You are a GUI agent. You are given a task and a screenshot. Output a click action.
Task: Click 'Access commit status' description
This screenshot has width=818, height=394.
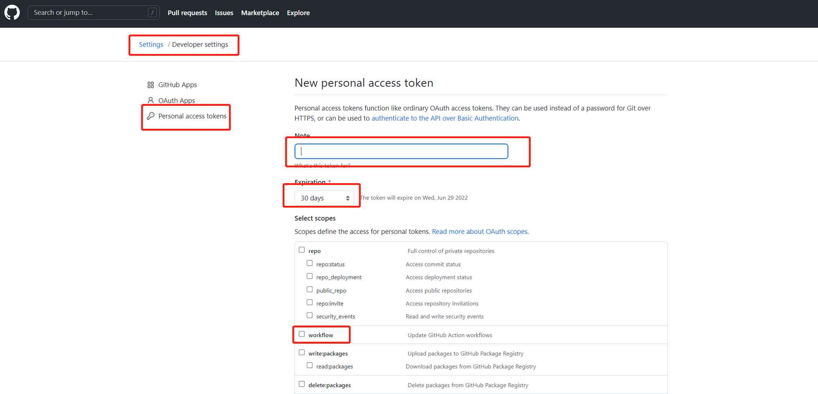tap(433, 264)
